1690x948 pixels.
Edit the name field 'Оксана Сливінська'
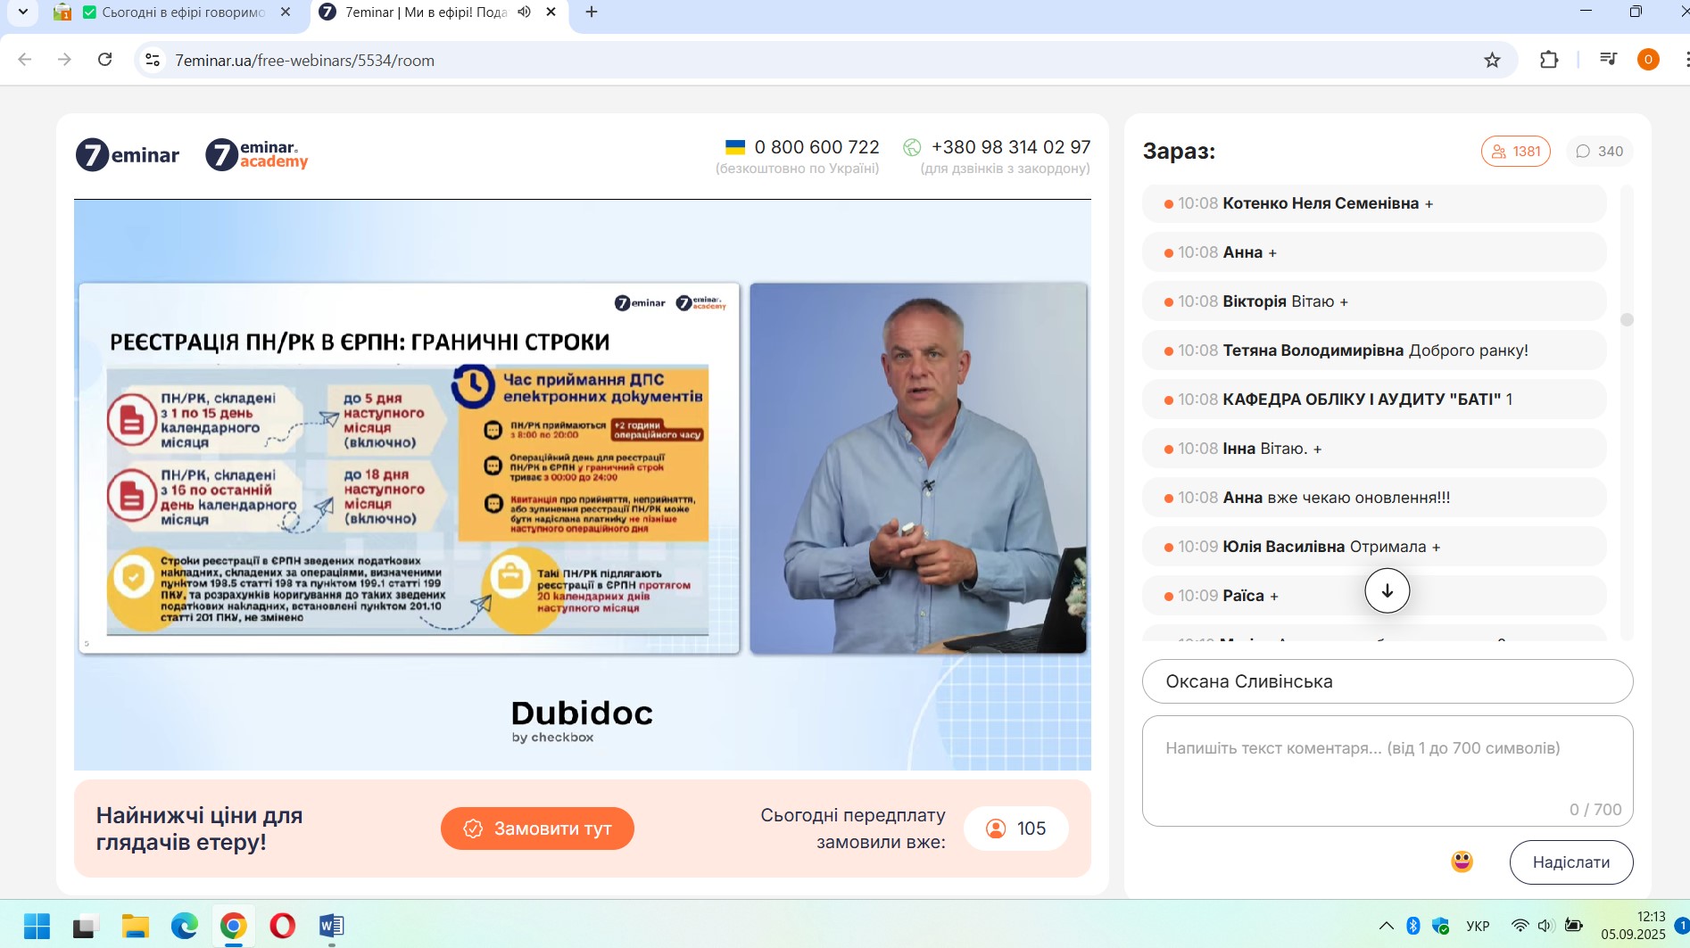coord(1388,681)
